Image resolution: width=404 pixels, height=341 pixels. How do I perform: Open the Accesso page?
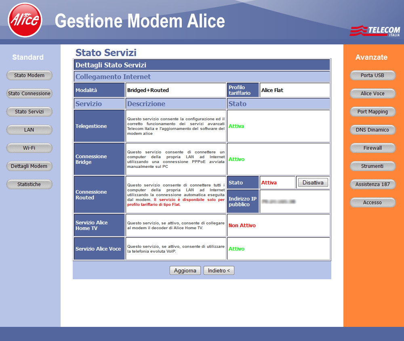pyautogui.click(x=372, y=203)
